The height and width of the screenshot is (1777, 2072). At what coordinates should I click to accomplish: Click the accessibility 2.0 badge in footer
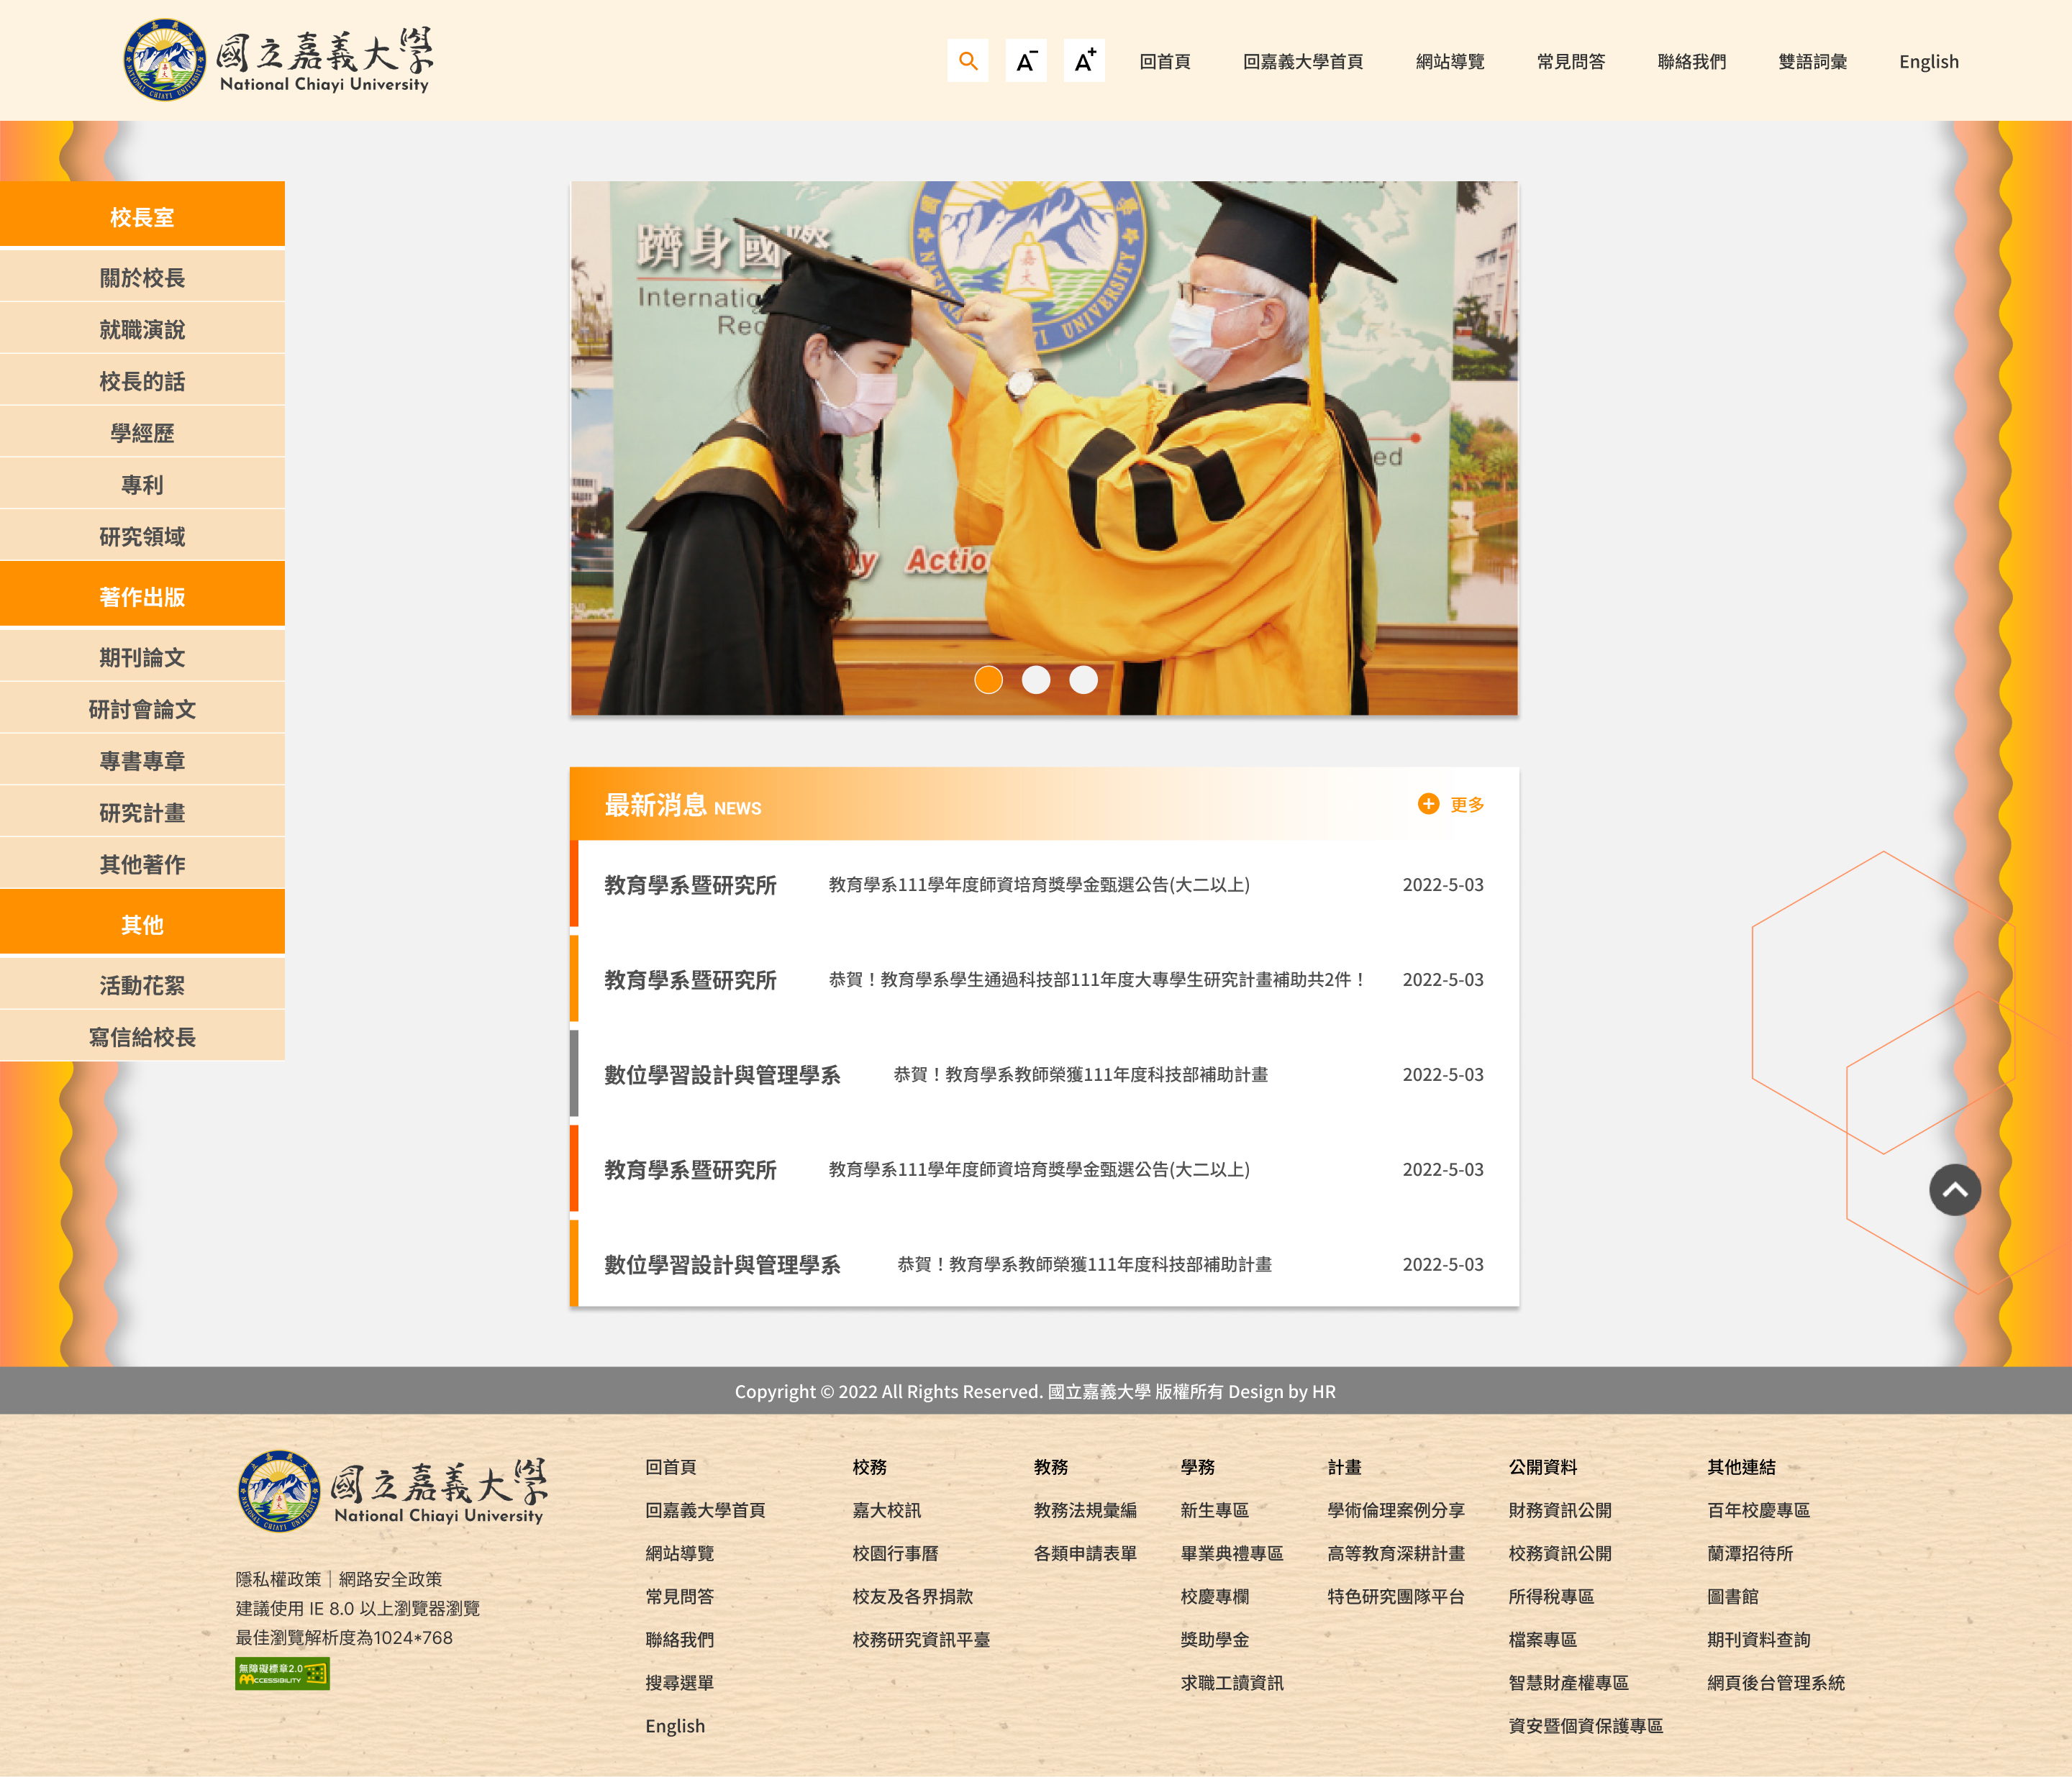click(282, 1673)
